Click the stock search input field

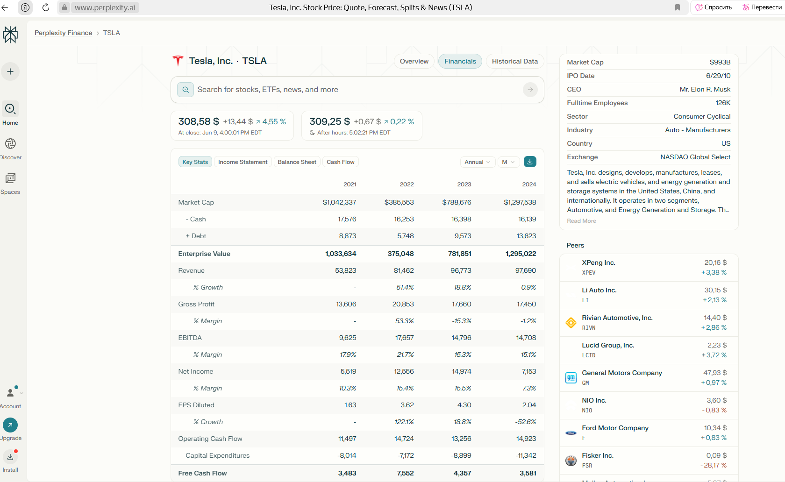point(355,90)
